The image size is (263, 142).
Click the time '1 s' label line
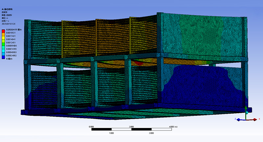(x=5, y=21)
